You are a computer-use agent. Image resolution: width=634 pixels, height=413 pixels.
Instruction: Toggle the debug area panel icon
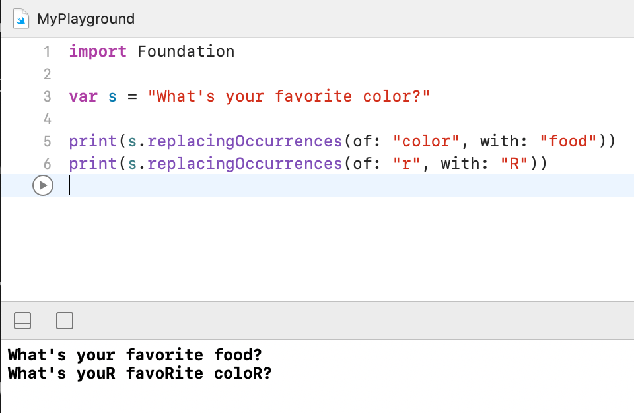pos(22,321)
